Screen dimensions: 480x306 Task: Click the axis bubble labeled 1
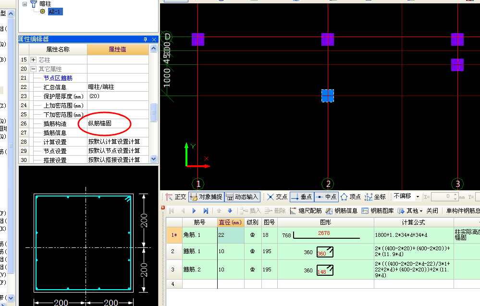198,184
